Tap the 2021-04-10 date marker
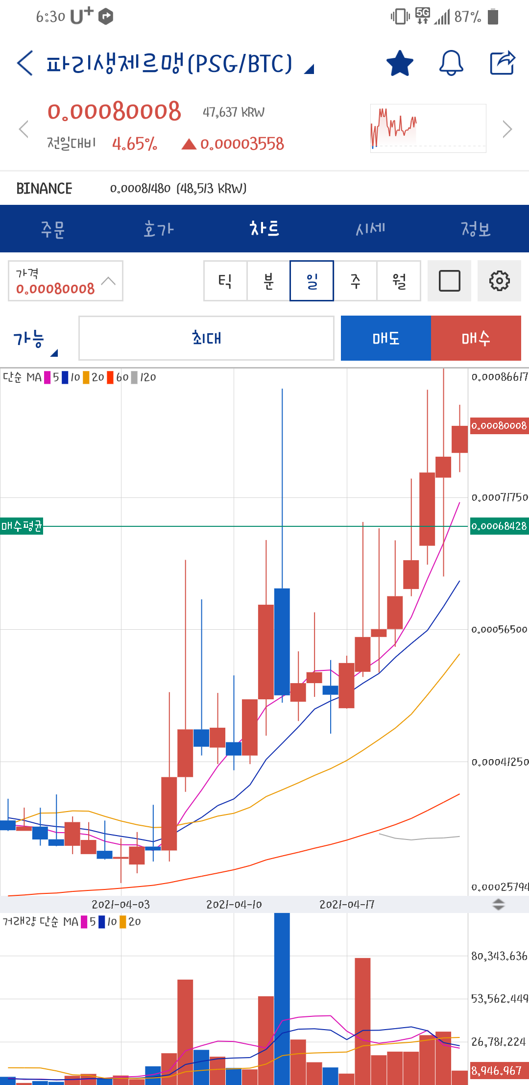Viewport: 529px width, 1085px height. pos(234,905)
